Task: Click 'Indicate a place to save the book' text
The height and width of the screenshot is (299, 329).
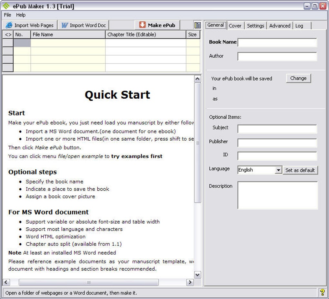Action: pos(67,189)
